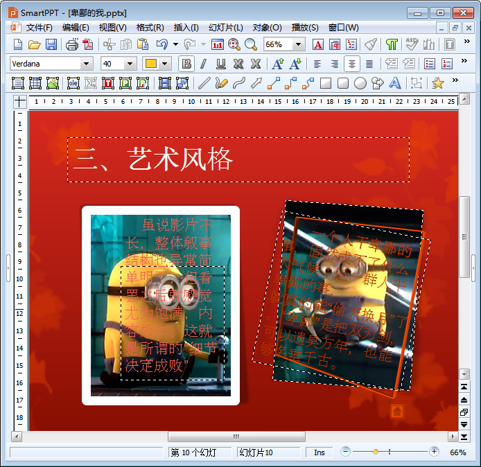Open 编辑(E) menu

click(76, 28)
